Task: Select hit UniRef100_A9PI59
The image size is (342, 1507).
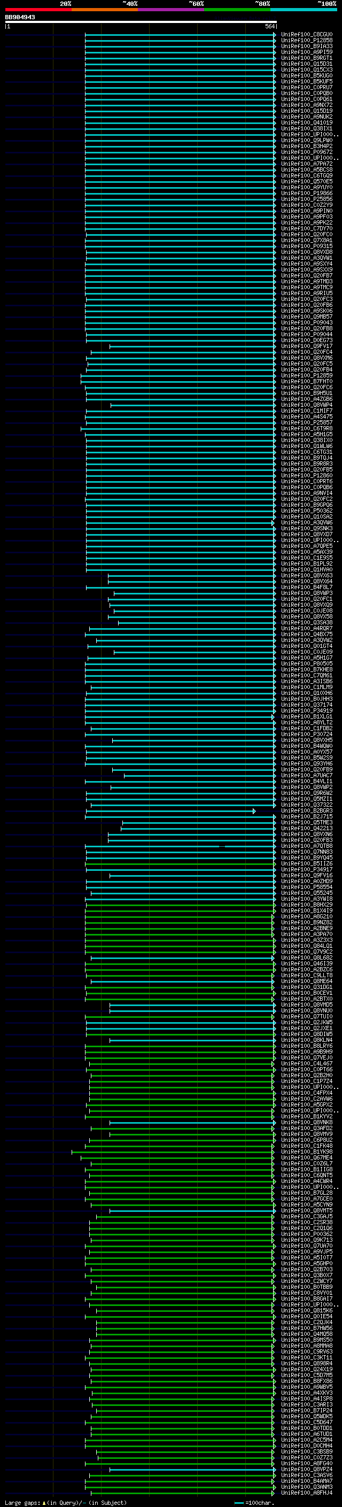Action: pyautogui.click(x=306, y=52)
